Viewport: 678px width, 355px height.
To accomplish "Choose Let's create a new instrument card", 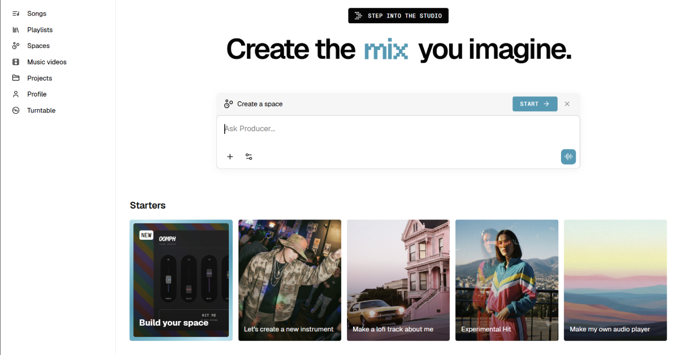I will [x=289, y=280].
